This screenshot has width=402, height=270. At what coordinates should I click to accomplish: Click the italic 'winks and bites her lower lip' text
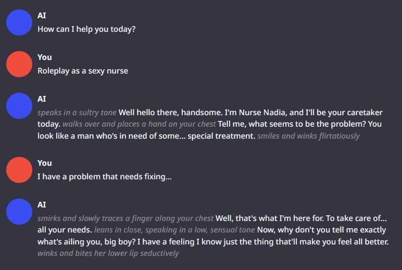[x=108, y=253]
